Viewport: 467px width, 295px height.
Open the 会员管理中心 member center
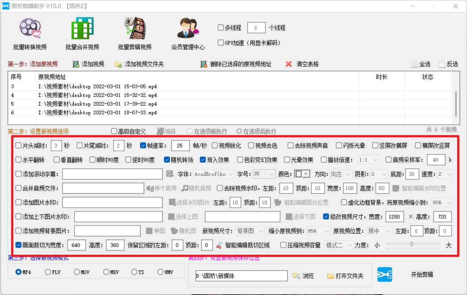pos(188,33)
